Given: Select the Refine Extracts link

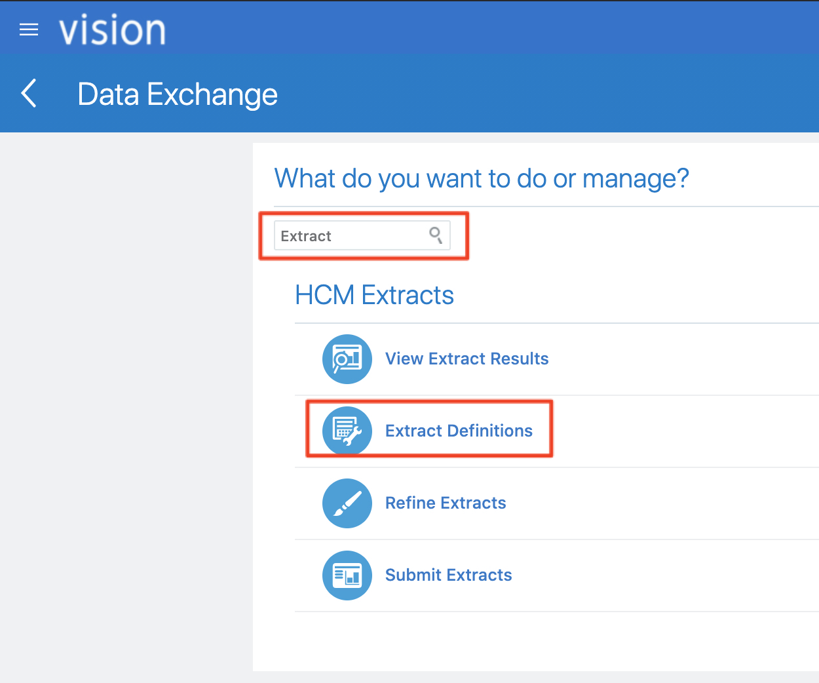Looking at the screenshot, I should pyautogui.click(x=446, y=503).
